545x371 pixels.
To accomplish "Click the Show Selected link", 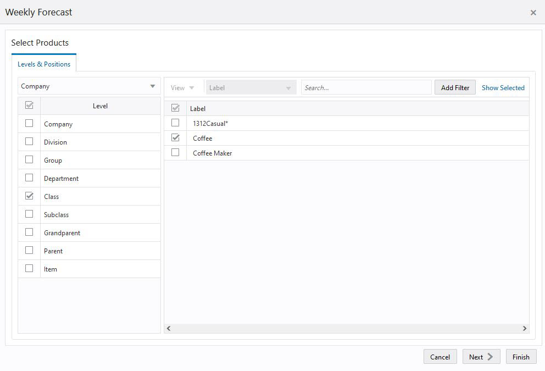I will tap(503, 87).
